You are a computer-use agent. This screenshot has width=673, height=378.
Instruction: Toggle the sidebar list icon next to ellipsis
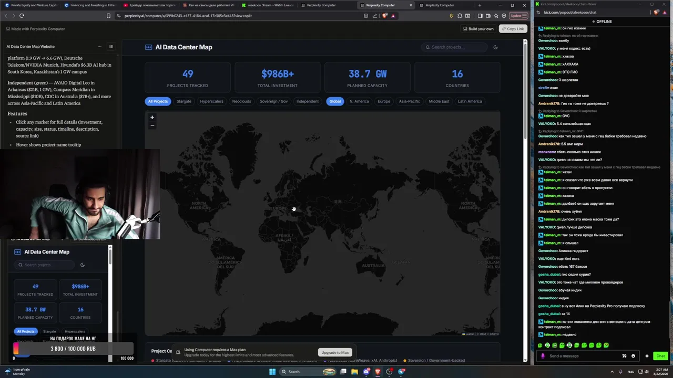pos(111,46)
